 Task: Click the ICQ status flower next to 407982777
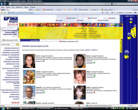coord(44,61)
